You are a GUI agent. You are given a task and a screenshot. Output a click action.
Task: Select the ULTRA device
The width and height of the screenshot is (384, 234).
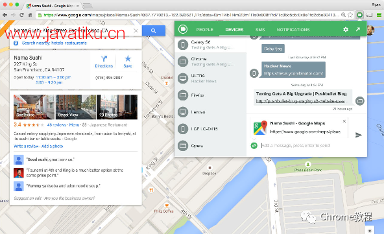pyautogui.click(x=211, y=78)
